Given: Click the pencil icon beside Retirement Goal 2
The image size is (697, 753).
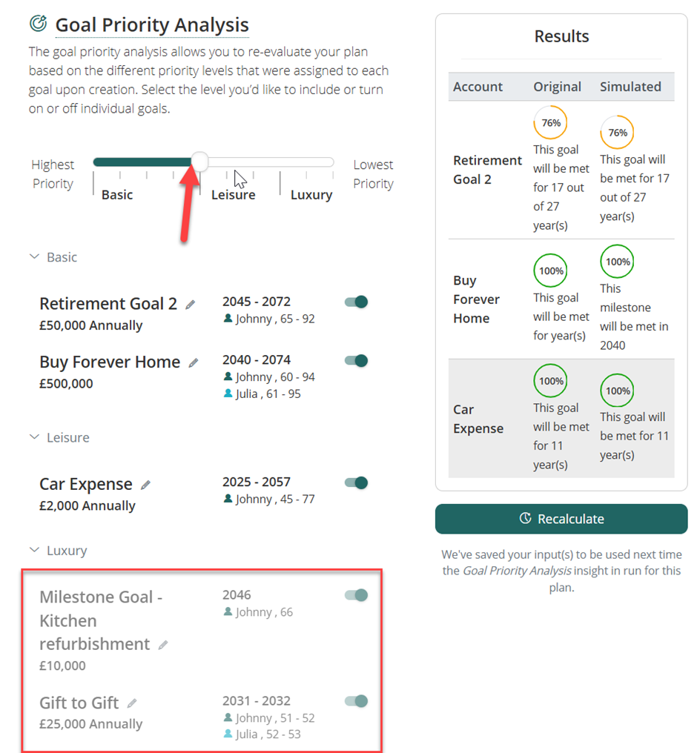Looking at the screenshot, I should [191, 305].
